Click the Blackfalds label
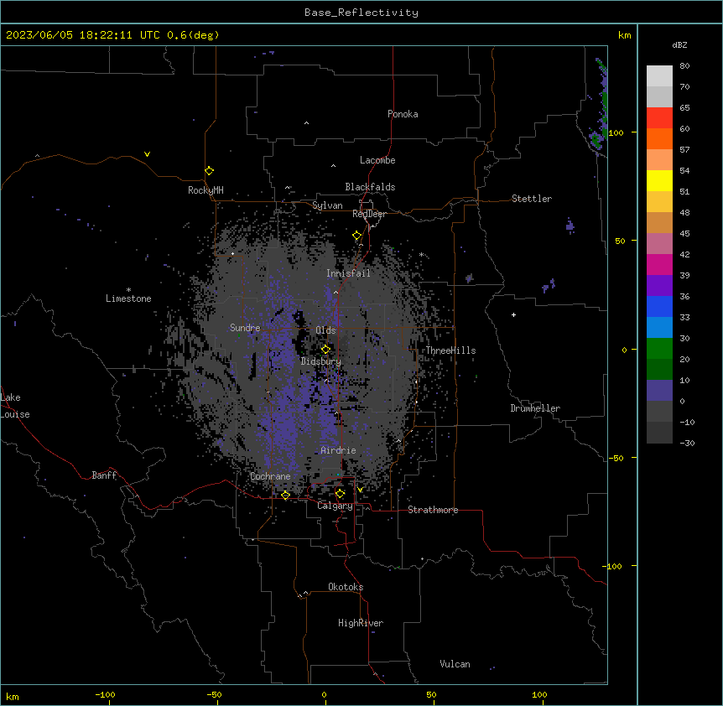 pos(370,187)
